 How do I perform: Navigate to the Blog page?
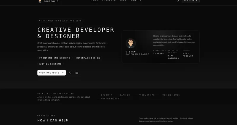pos(123,1)
